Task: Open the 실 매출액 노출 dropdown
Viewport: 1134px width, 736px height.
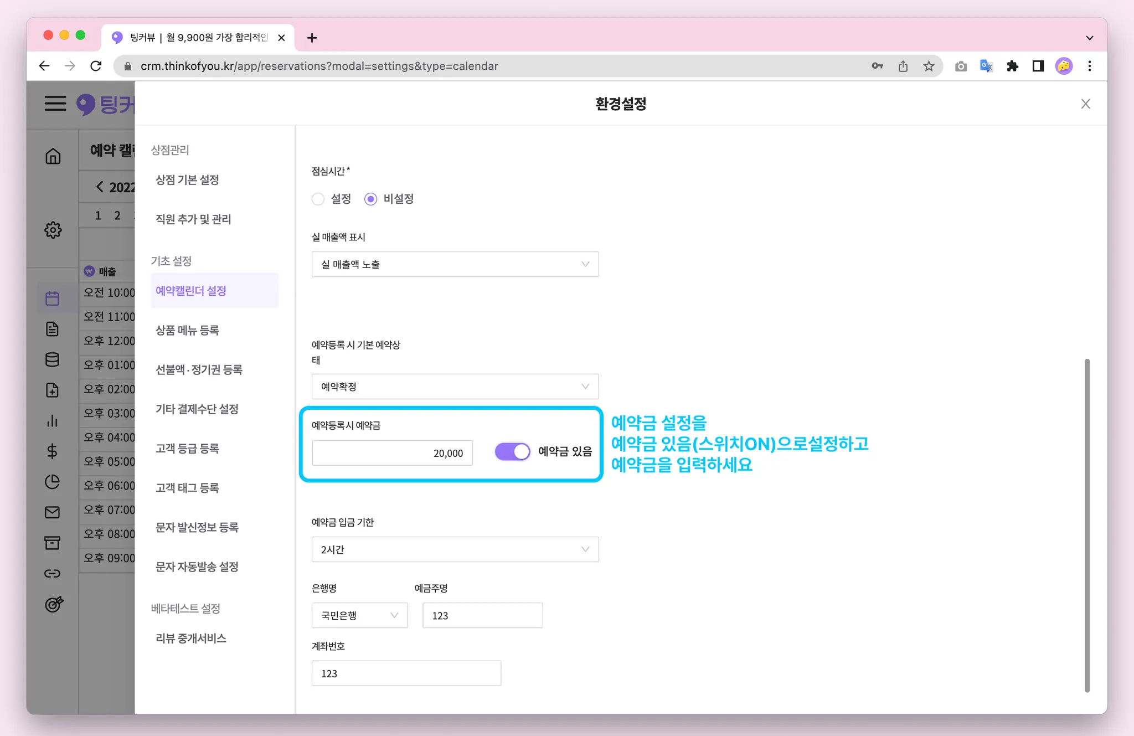Action: pyautogui.click(x=455, y=265)
